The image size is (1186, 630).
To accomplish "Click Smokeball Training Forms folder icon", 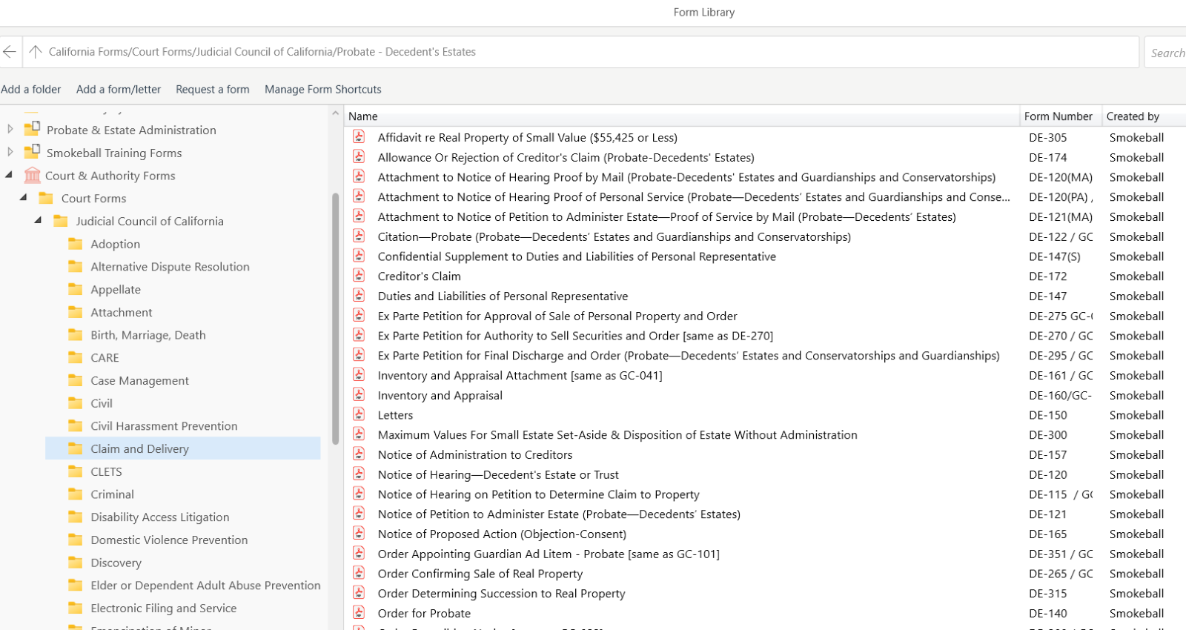I will coord(32,152).
